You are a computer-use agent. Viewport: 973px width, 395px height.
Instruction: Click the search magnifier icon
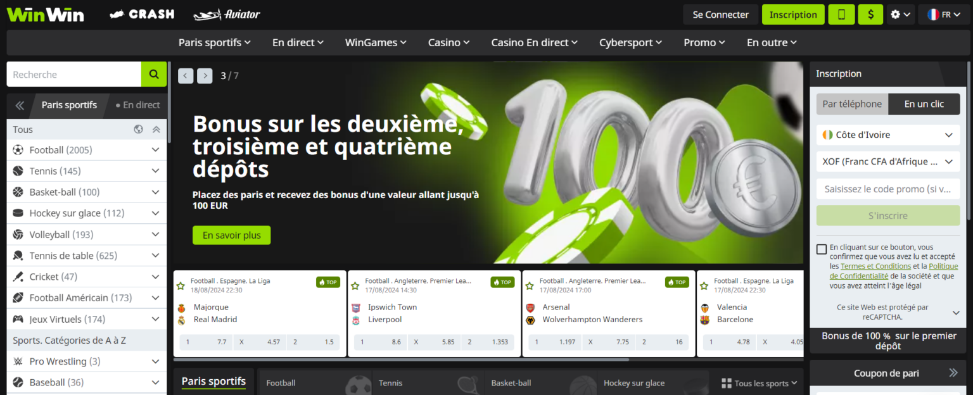click(153, 74)
